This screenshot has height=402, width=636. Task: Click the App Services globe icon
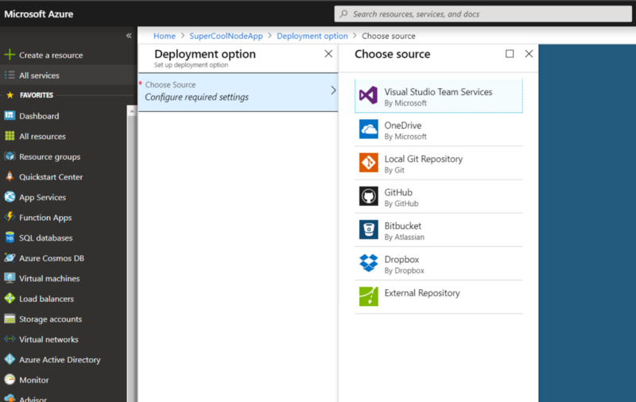tap(10, 197)
